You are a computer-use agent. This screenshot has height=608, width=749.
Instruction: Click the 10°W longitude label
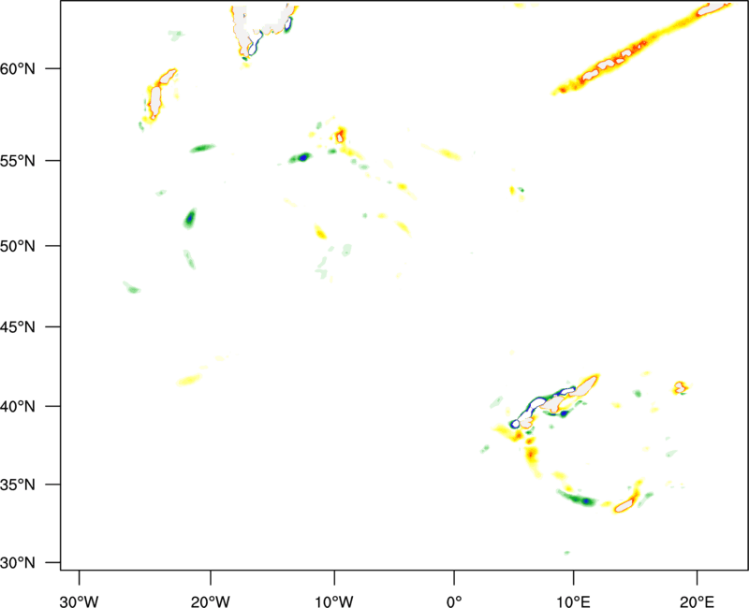coord(334,601)
